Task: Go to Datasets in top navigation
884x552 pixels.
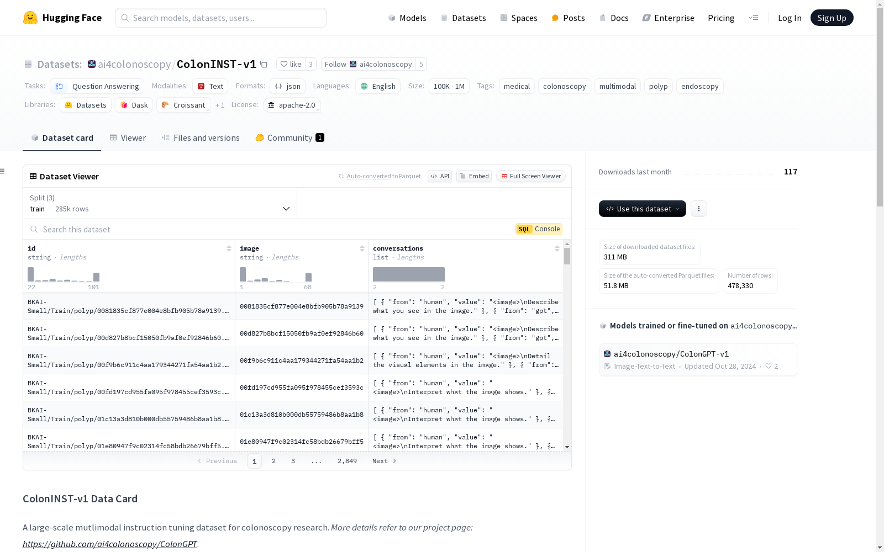Action: click(463, 18)
